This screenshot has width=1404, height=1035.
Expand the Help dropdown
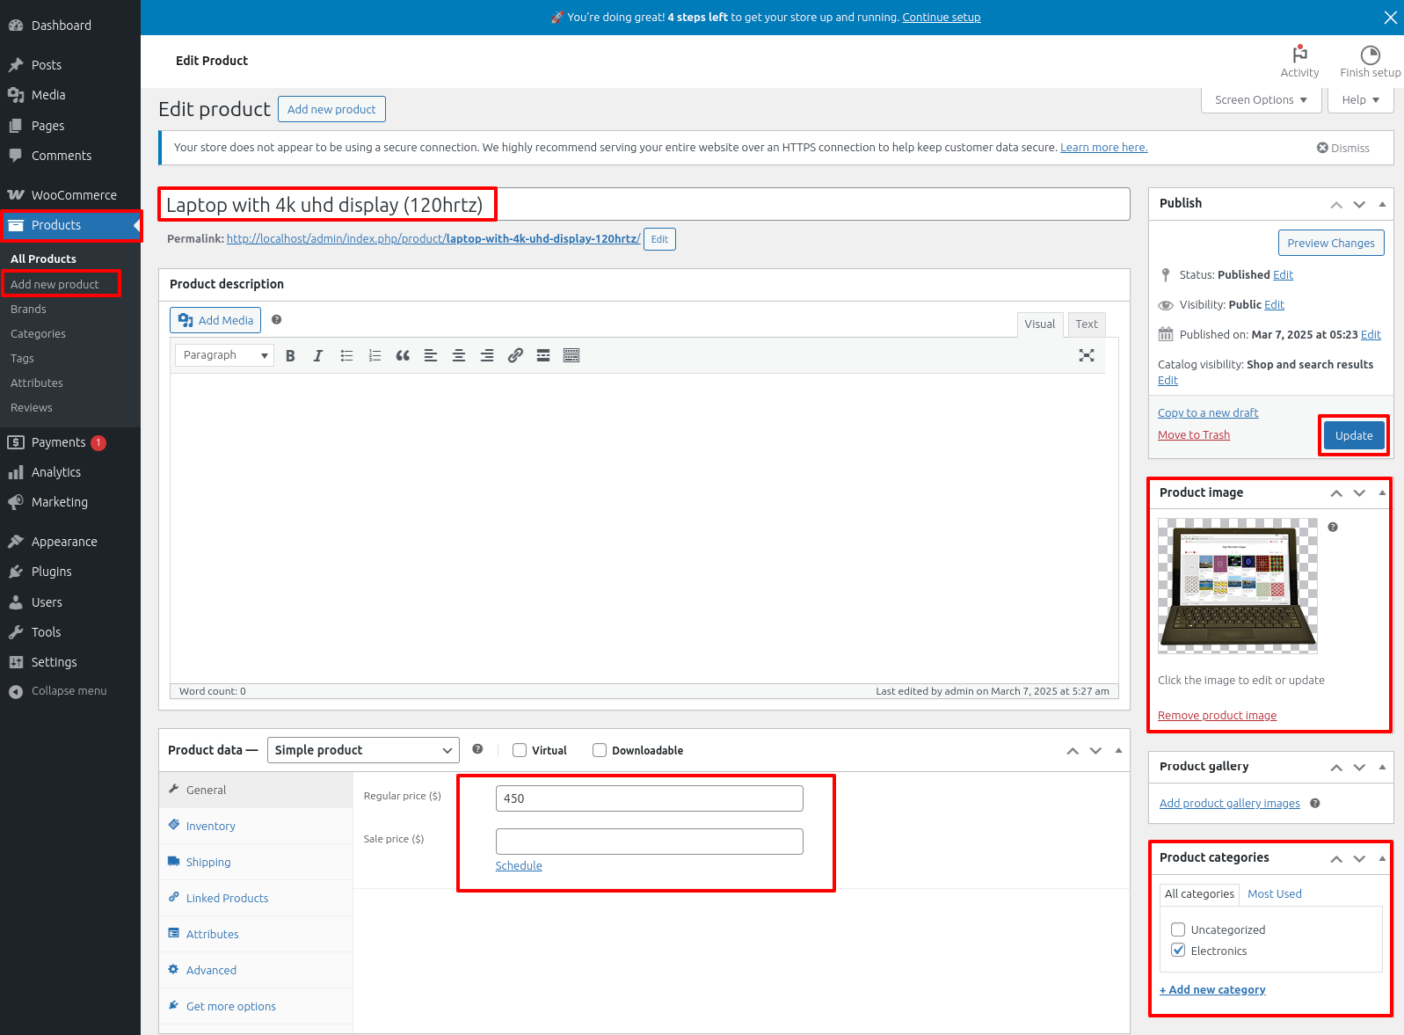(1360, 99)
